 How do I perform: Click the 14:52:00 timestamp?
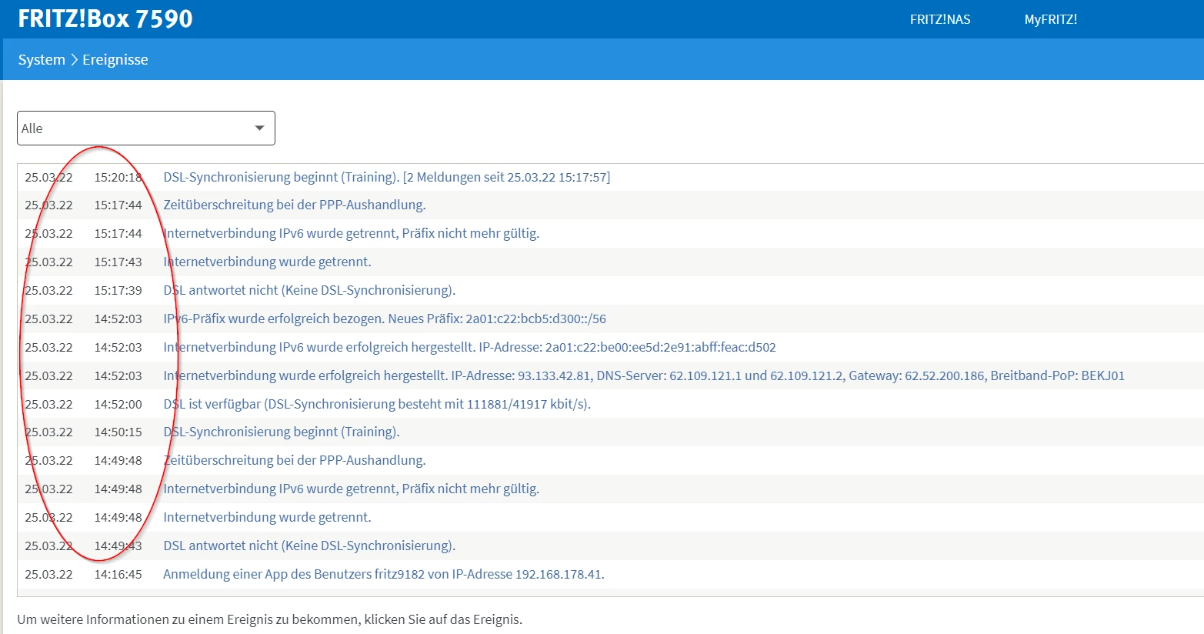click(x=118, y=404)
